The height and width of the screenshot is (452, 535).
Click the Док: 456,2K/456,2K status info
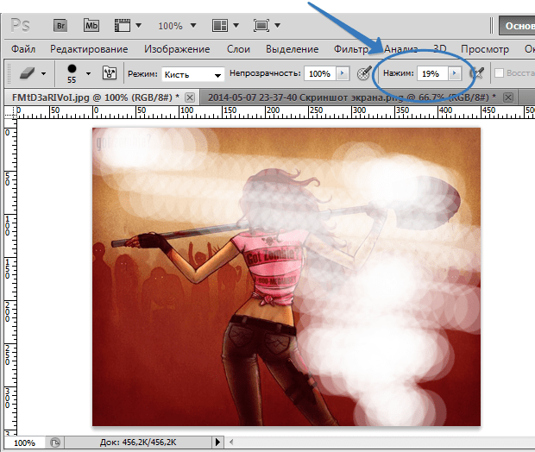138,443
